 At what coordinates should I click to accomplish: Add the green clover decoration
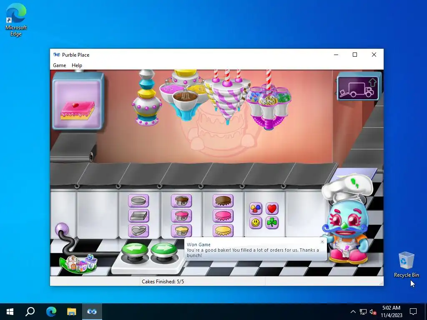(272, 223)
